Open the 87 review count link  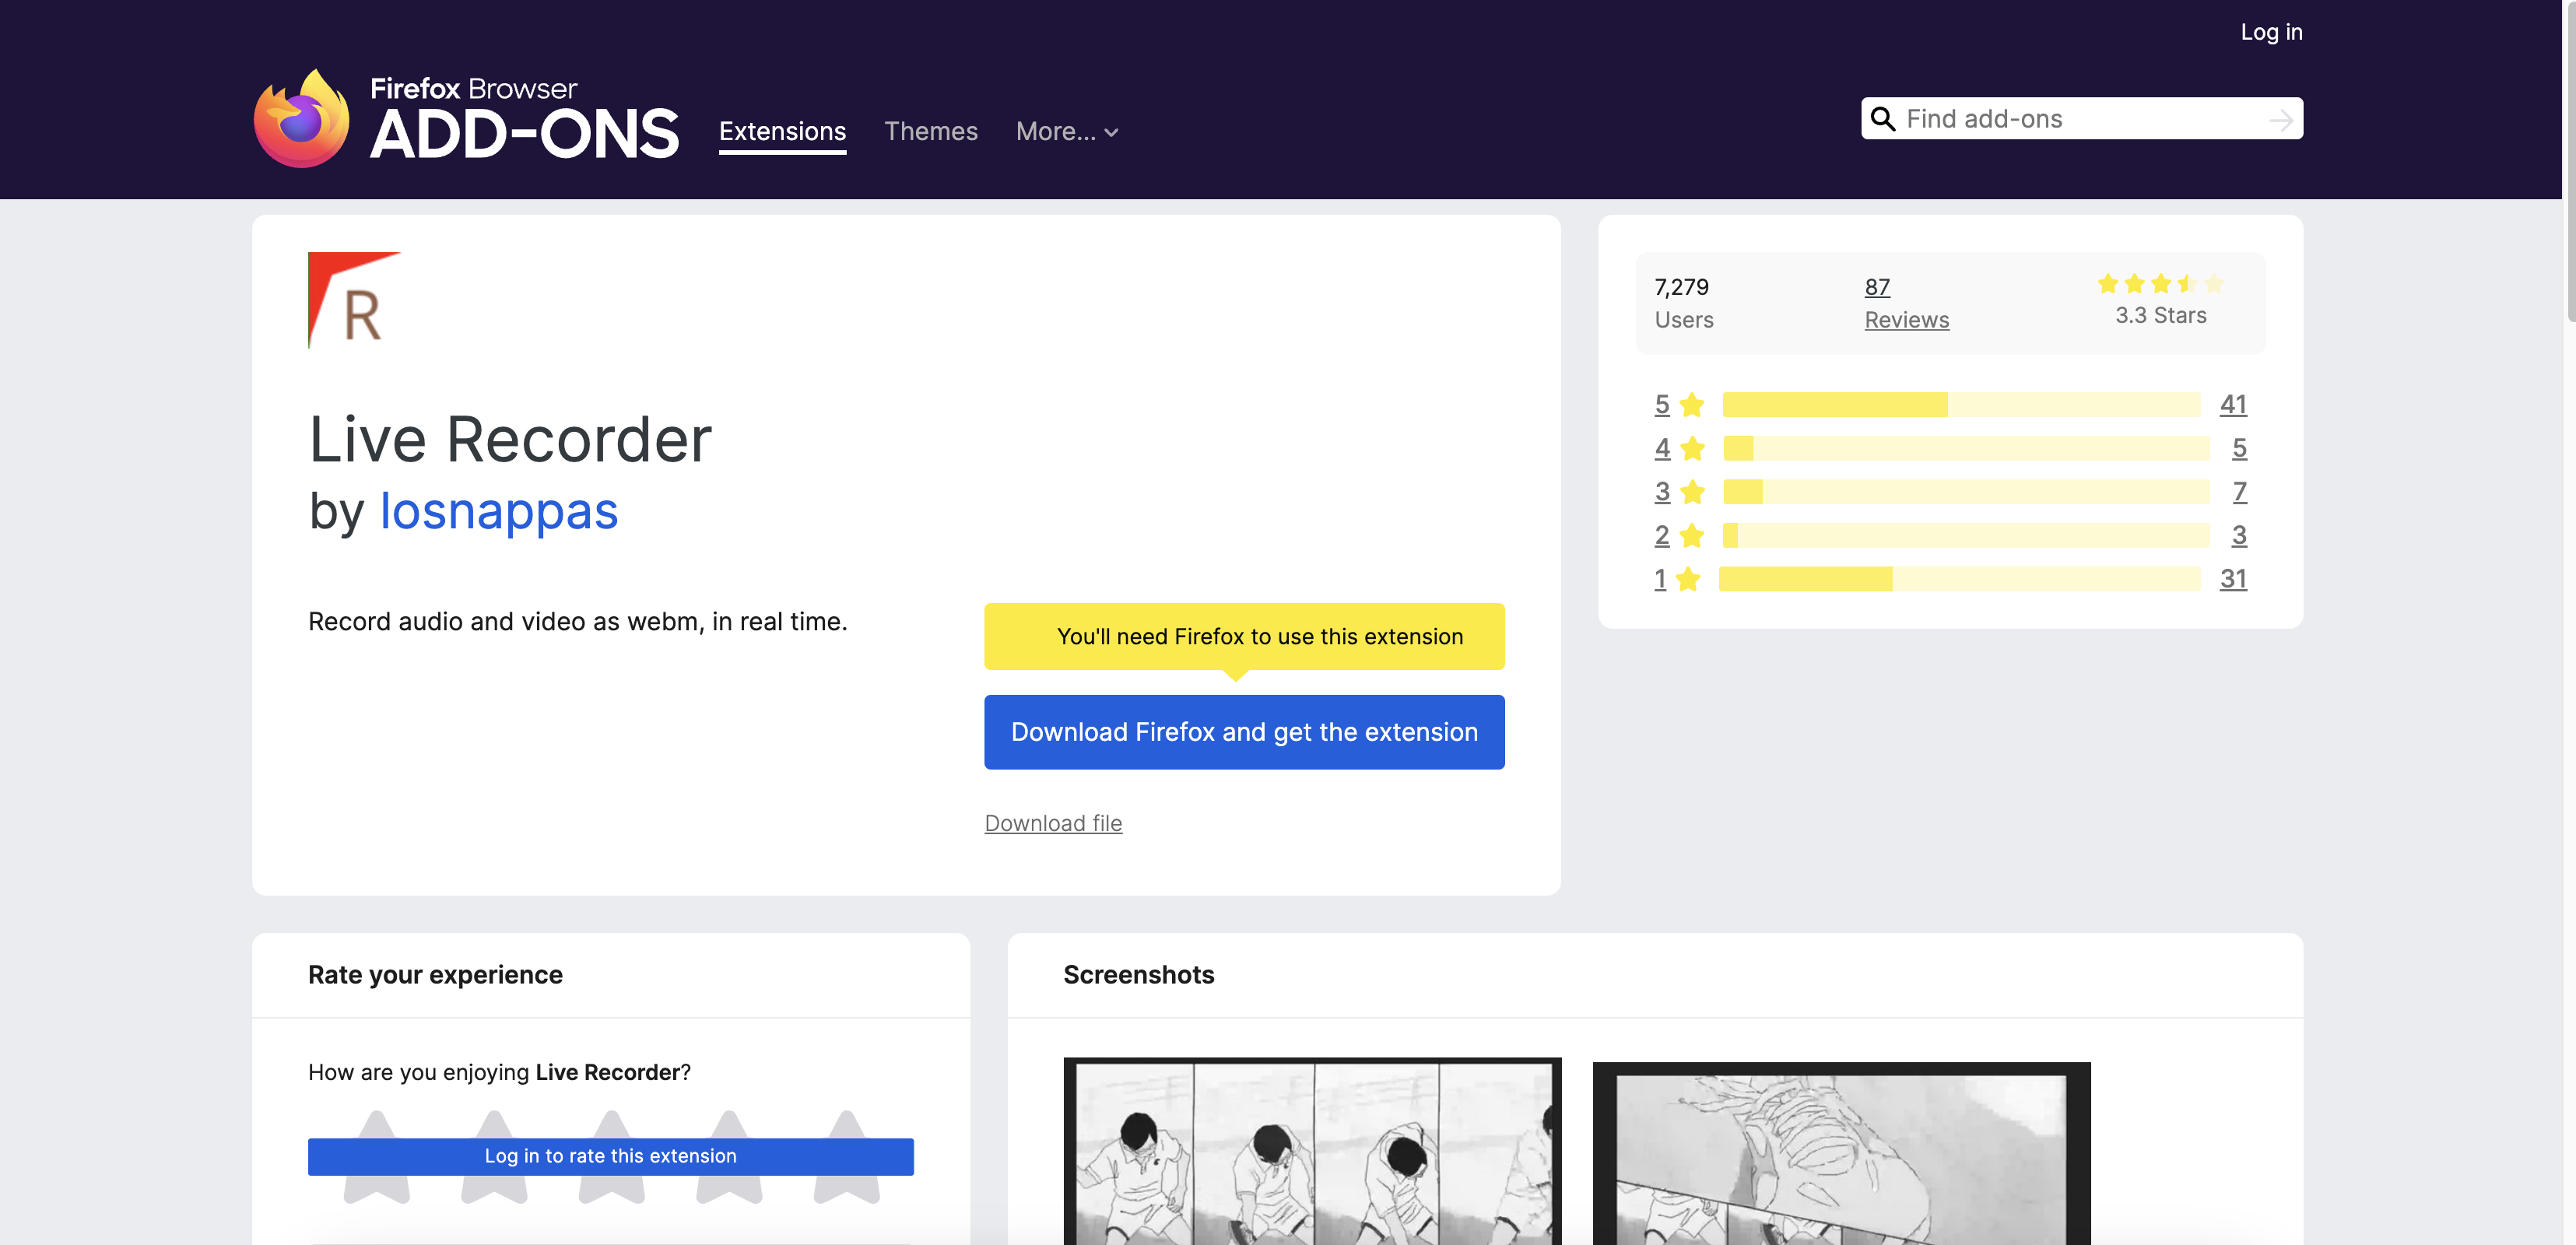point(1877,287)
